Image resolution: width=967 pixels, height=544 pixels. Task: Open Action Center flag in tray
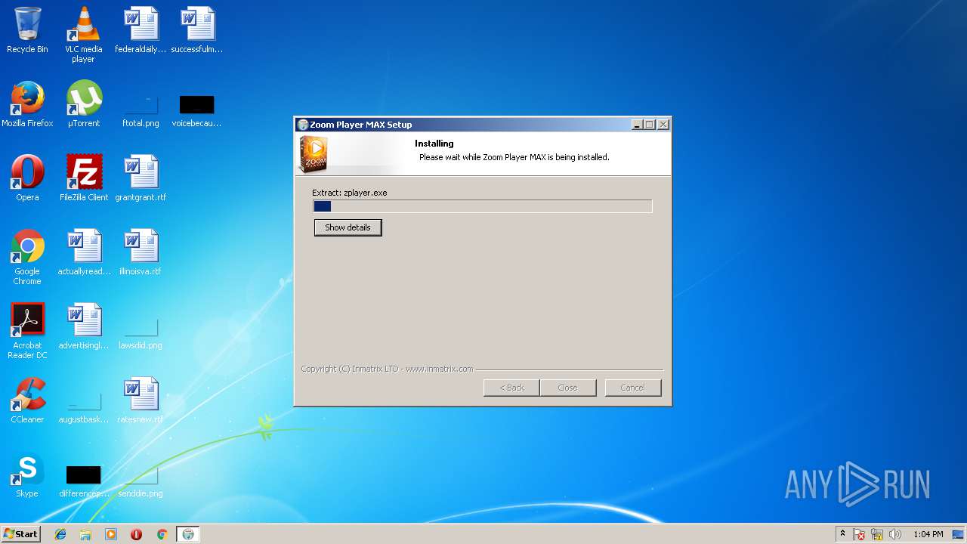(x=860, y=534)
